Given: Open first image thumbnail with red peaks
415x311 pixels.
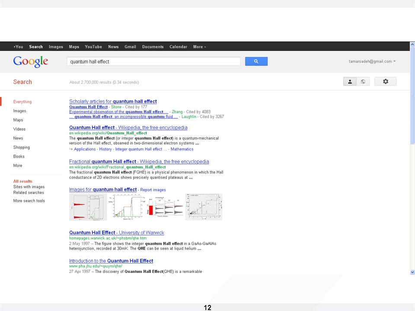Looking at the screenshot, I should tap(88, 207).
